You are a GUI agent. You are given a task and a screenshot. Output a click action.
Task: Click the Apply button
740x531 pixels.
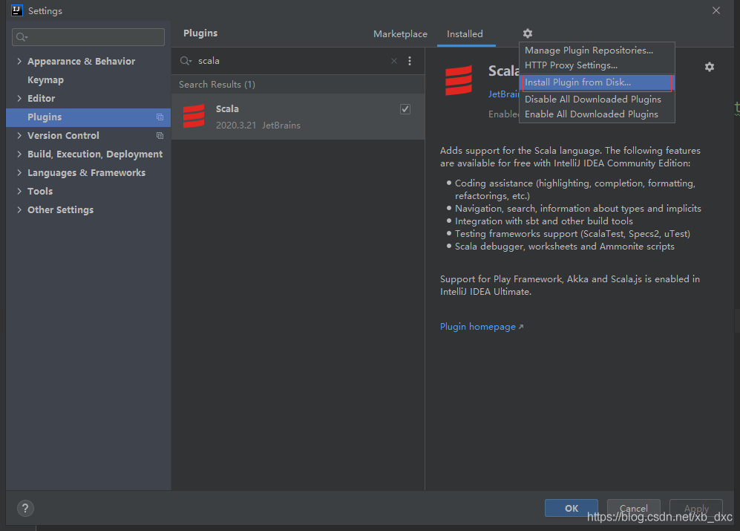696,508
